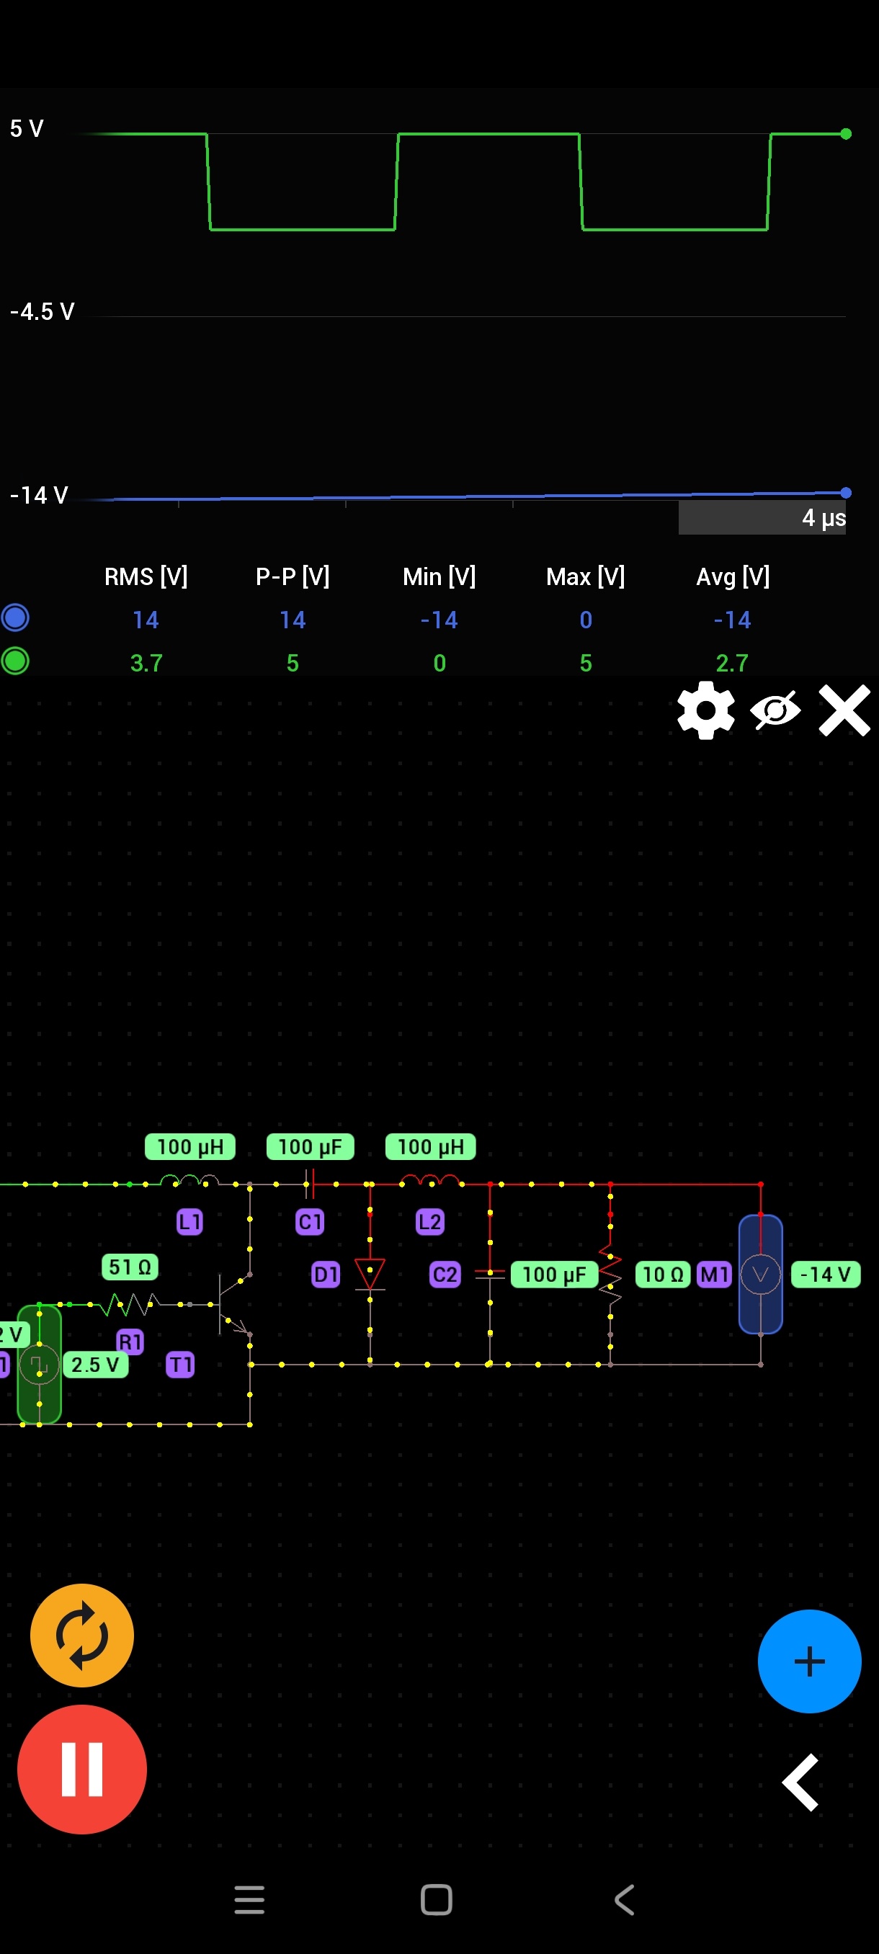Viewport: 879px width, 1954px height.
Task: Close the oscilloscope panel
Action: click(x=844, y=710)
